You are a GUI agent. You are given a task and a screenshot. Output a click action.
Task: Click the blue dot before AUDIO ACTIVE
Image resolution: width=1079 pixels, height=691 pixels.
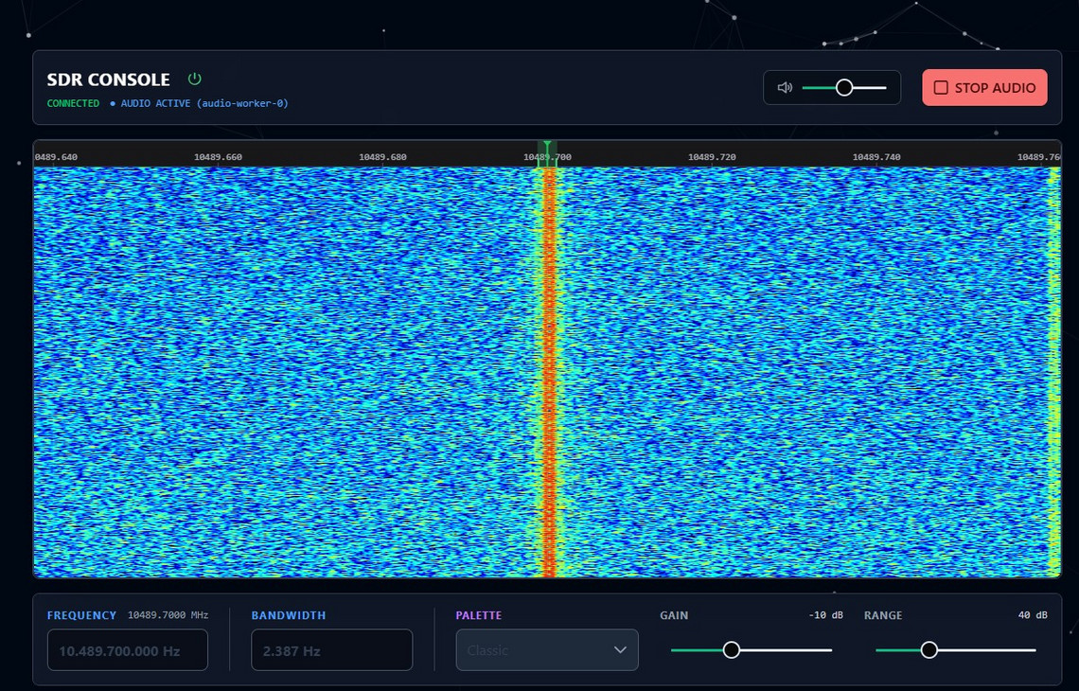pyautogui.click(x=113, y=103)
